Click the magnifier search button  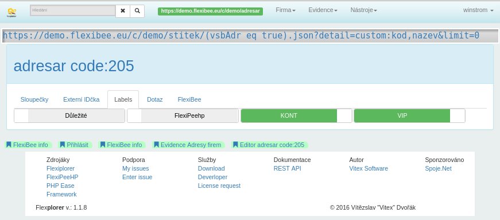coord(137,11)
